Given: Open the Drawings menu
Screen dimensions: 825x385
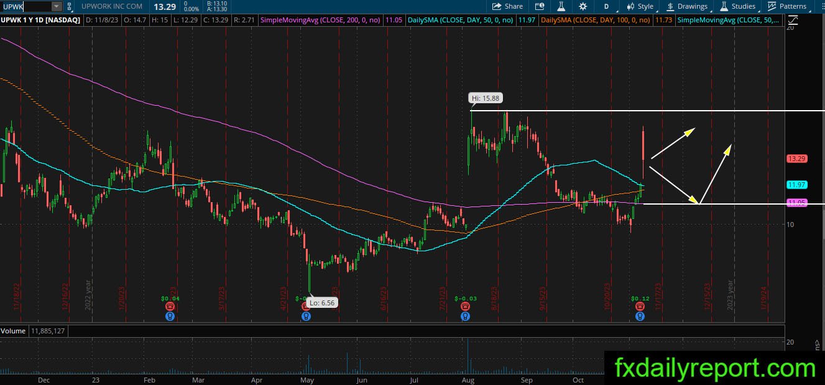Looking at the screenshot, I should click(687, 6).
